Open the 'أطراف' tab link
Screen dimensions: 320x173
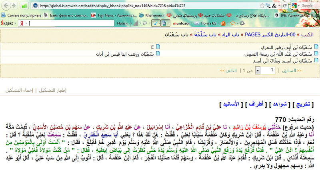tap(256, 104)
